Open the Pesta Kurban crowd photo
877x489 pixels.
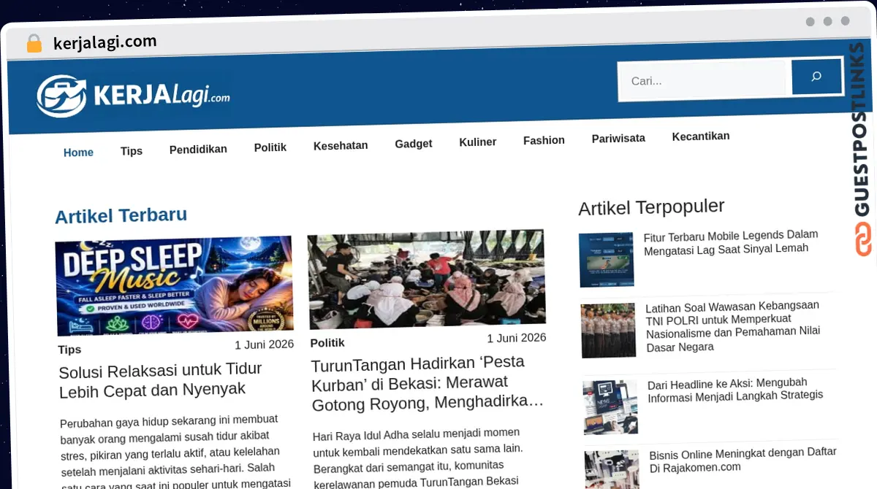pyautogui.click(x=427, y=279)
